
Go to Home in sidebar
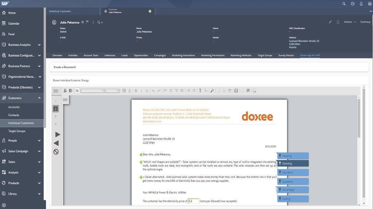12,13
